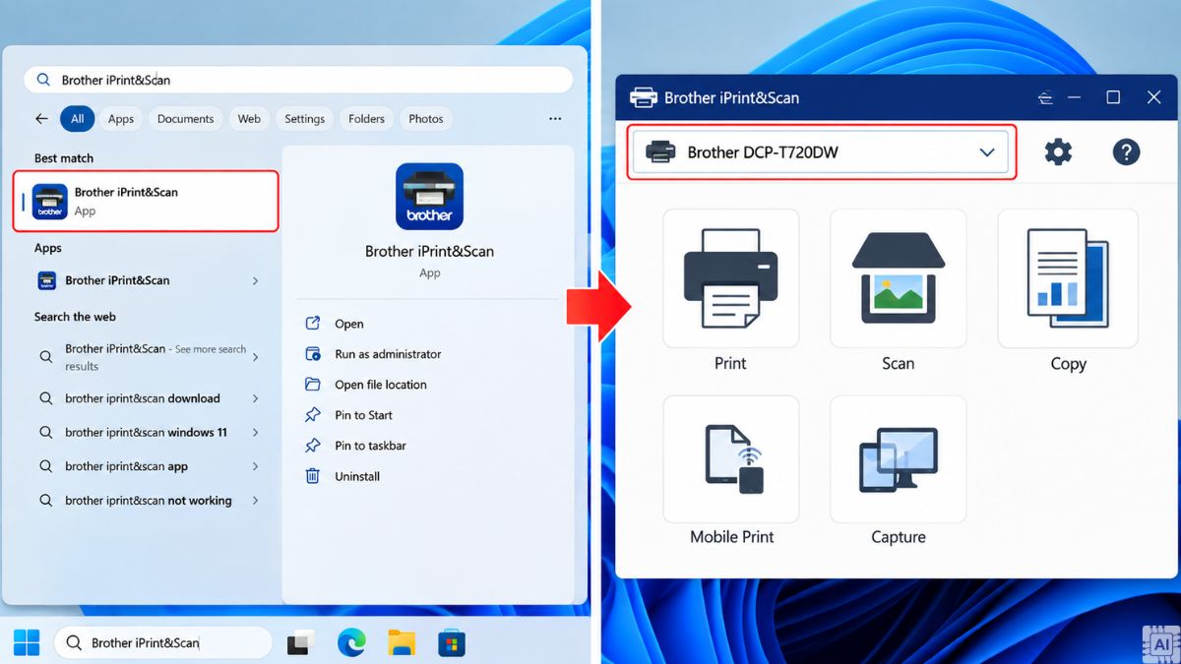Switch to the Documents filter tab
This screenshot has width=1181, height=664.
(x=185, y=119)
